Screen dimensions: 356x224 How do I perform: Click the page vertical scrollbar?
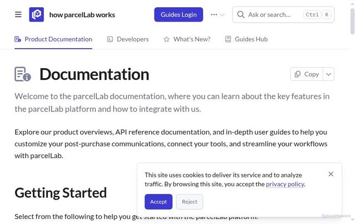coord(352,22)
